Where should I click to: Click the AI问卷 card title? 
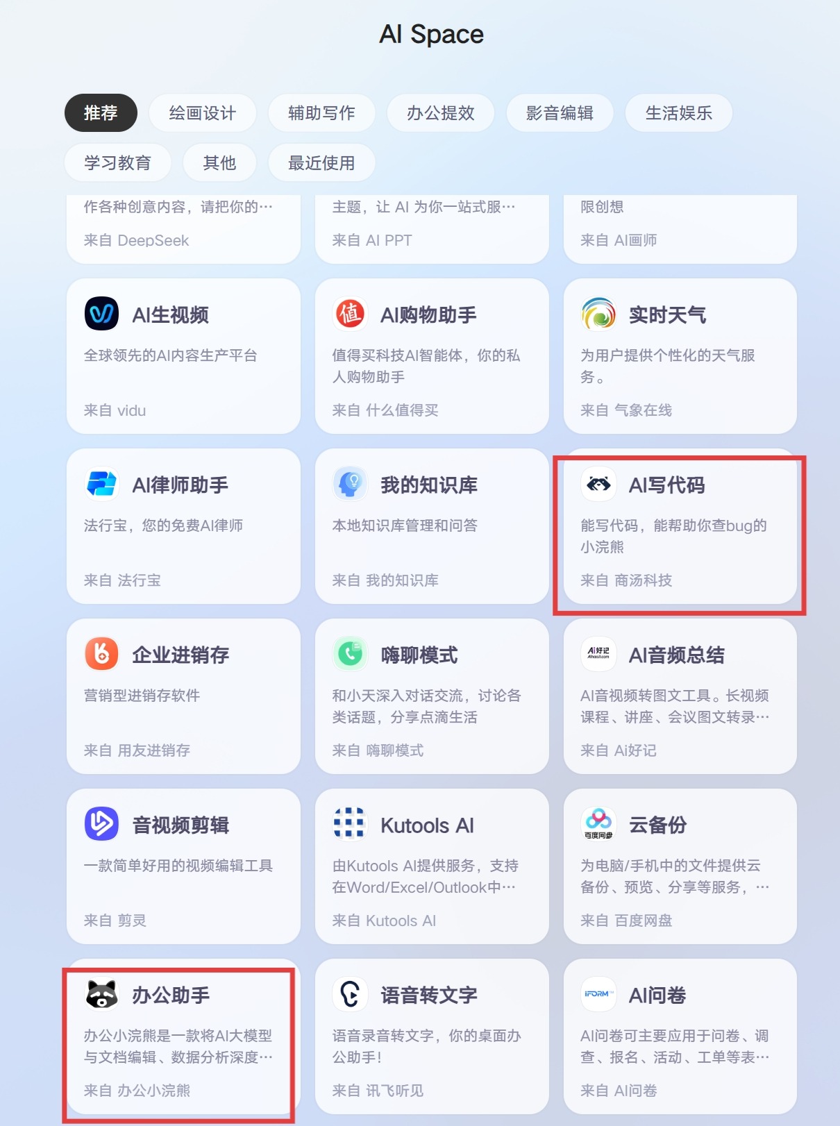click(657, 995)
